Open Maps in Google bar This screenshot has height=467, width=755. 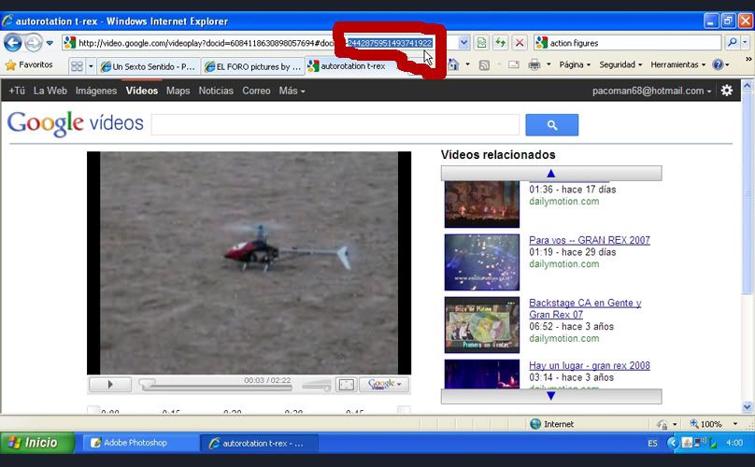point(178,91)
